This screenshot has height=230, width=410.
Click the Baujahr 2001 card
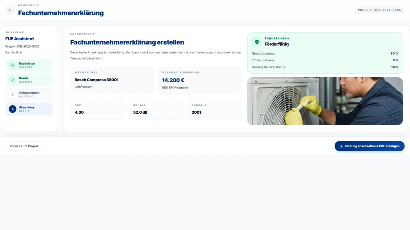[215, 110]
